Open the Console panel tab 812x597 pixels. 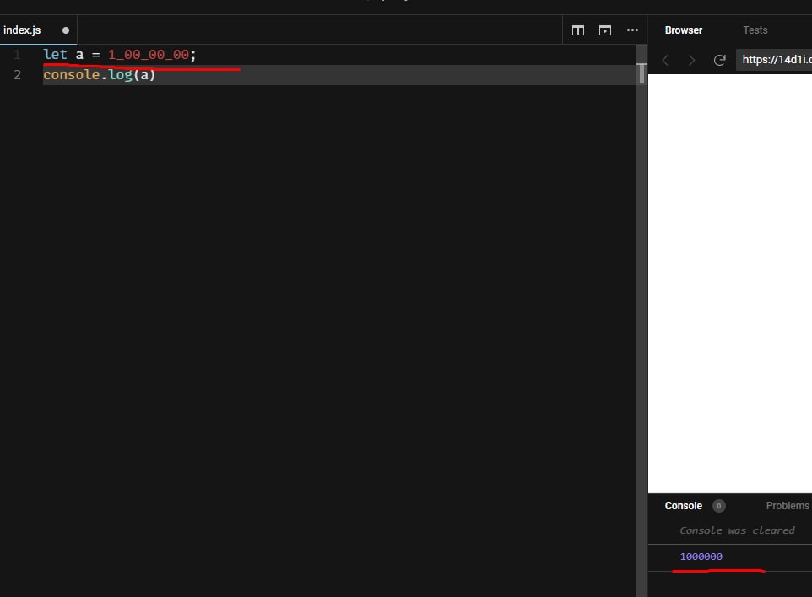[x=684, y=505]
